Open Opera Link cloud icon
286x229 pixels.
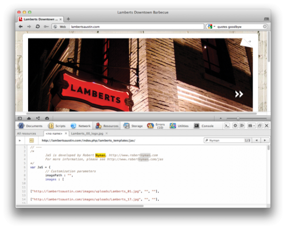[29, 118]
